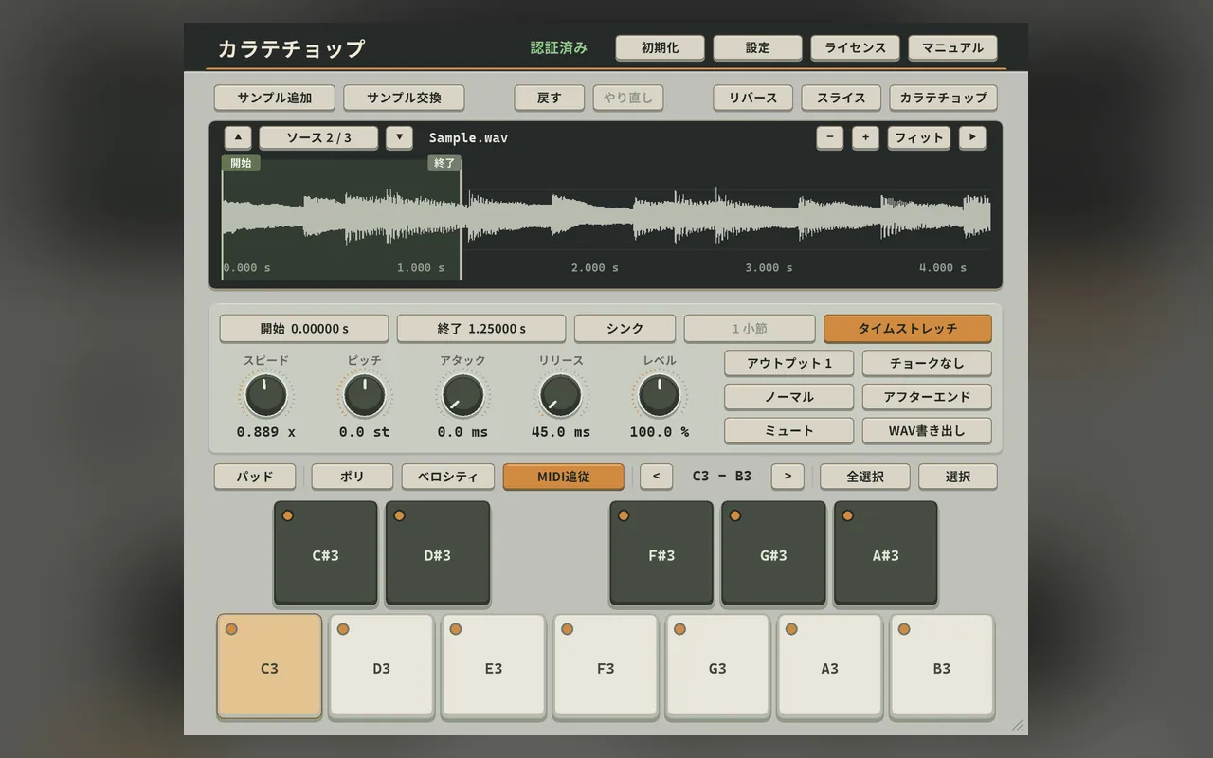The image size is (1213, 758).
Task: Open the ノーマル playback mode selector
Action: [789, 397]
